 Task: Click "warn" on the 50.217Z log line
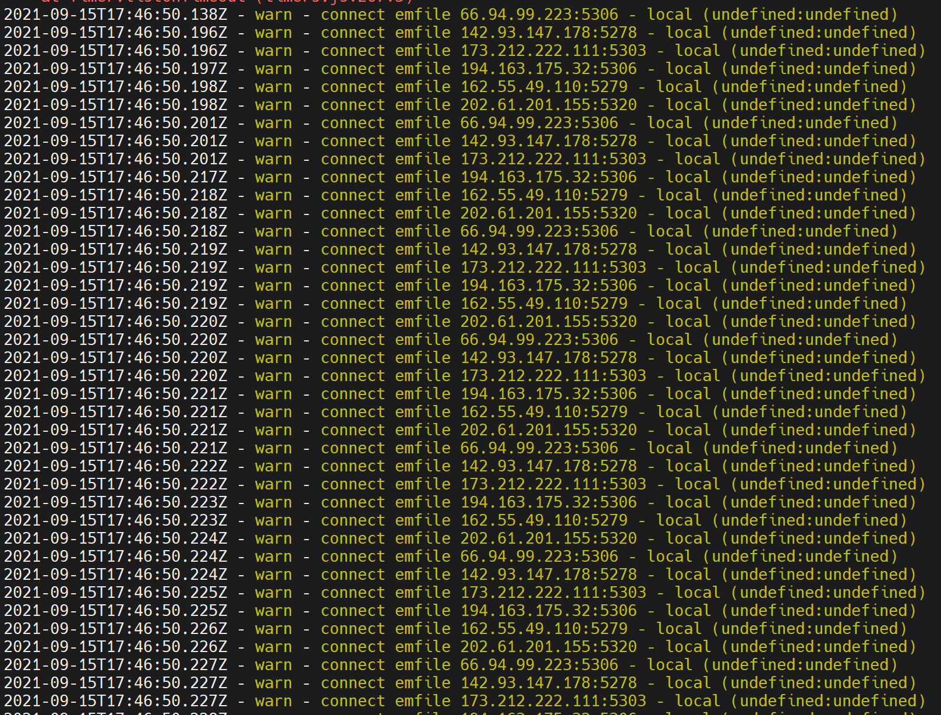point(274,177)
